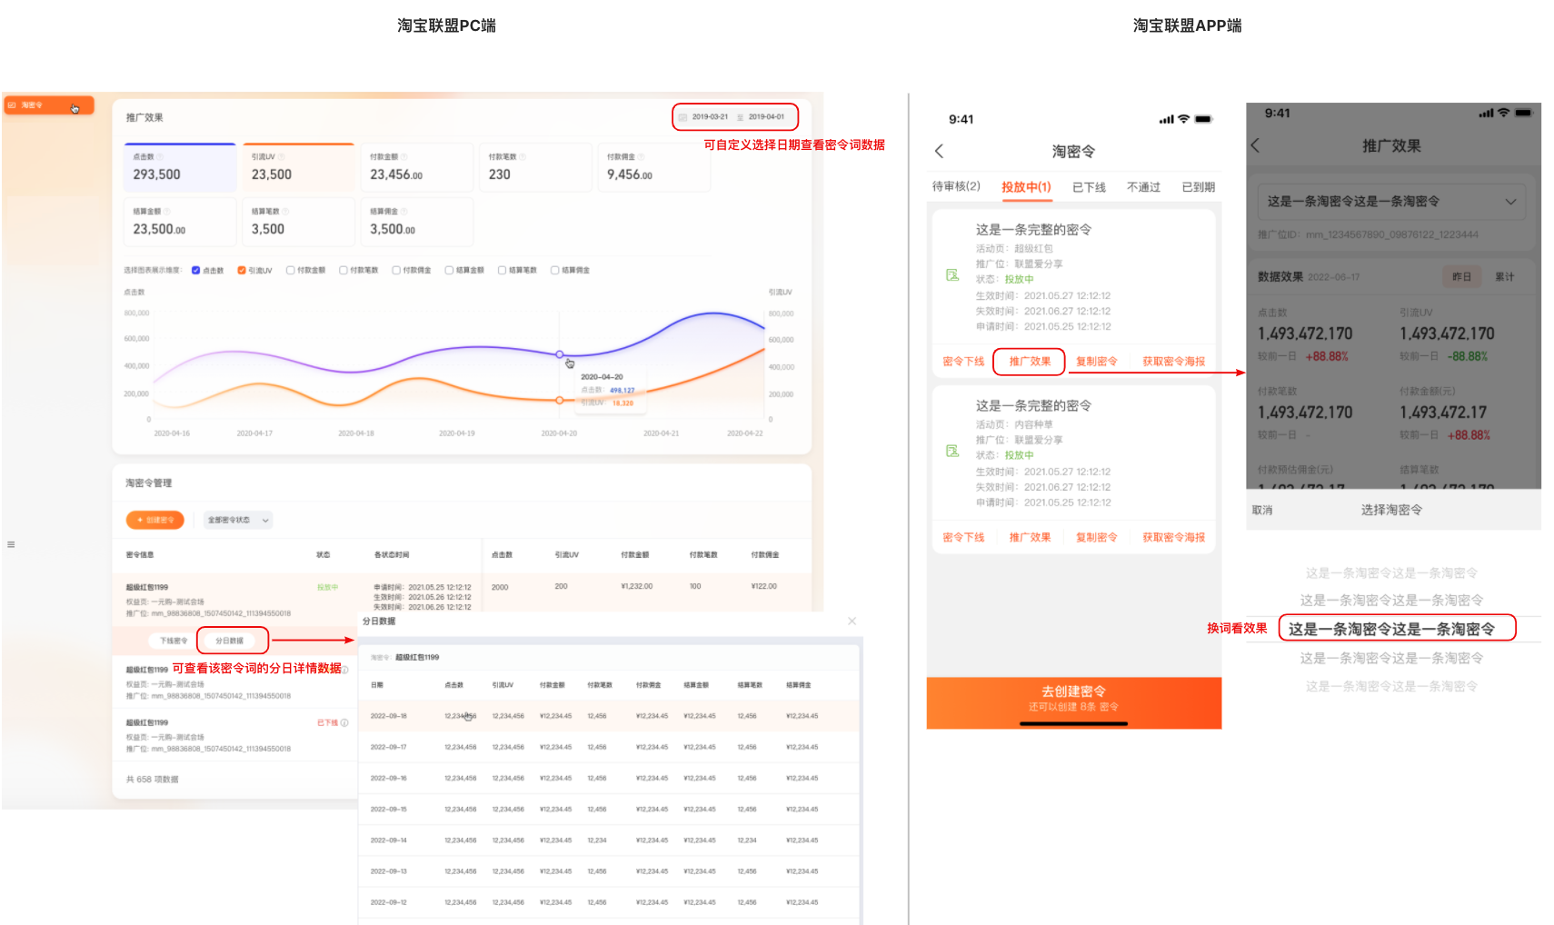The height and width of the screenshot is (925, 1554).
Task: Check the 结算笔数 chart dimension checkbox
Action: [502, 270]
